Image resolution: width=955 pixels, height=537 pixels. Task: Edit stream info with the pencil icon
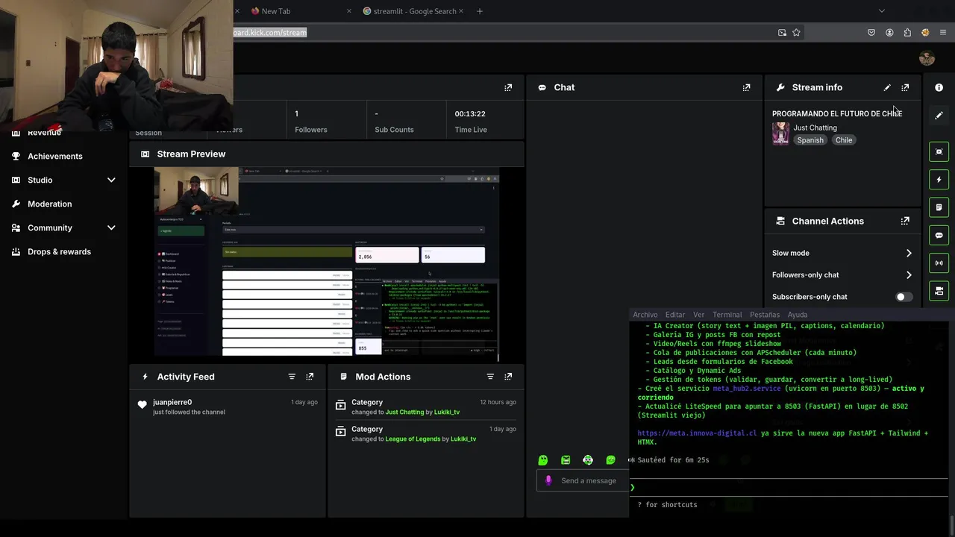pyautogui.click(x=887, y=87)
